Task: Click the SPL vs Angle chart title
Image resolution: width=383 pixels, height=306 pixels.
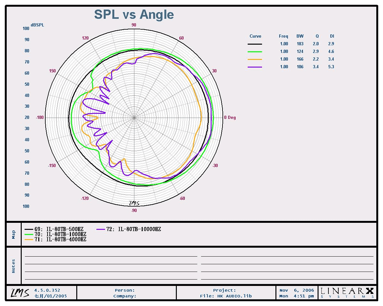Action: [x=134, y=15]
